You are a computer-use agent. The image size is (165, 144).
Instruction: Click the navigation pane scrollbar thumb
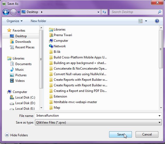click(41, 59)
